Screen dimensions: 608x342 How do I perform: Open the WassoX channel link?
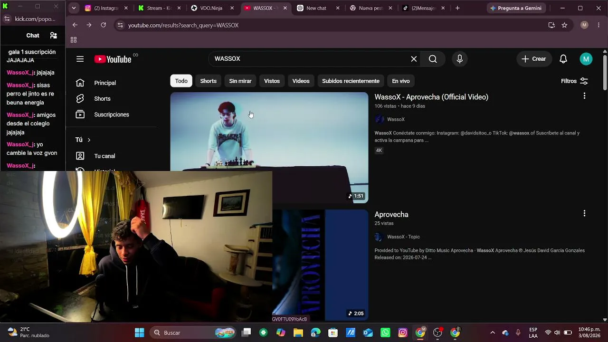point(396,119)
